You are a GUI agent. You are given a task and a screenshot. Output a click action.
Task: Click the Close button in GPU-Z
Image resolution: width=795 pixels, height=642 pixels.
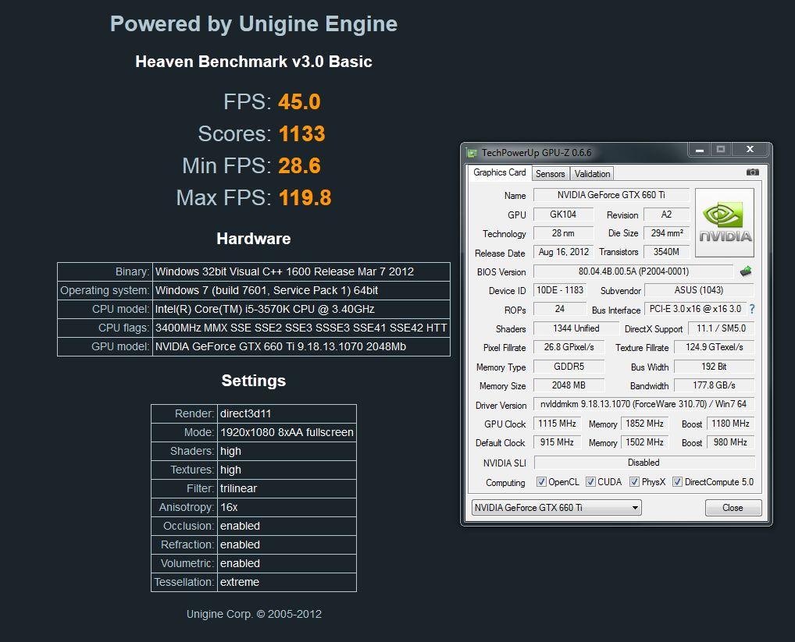(733, 507)
